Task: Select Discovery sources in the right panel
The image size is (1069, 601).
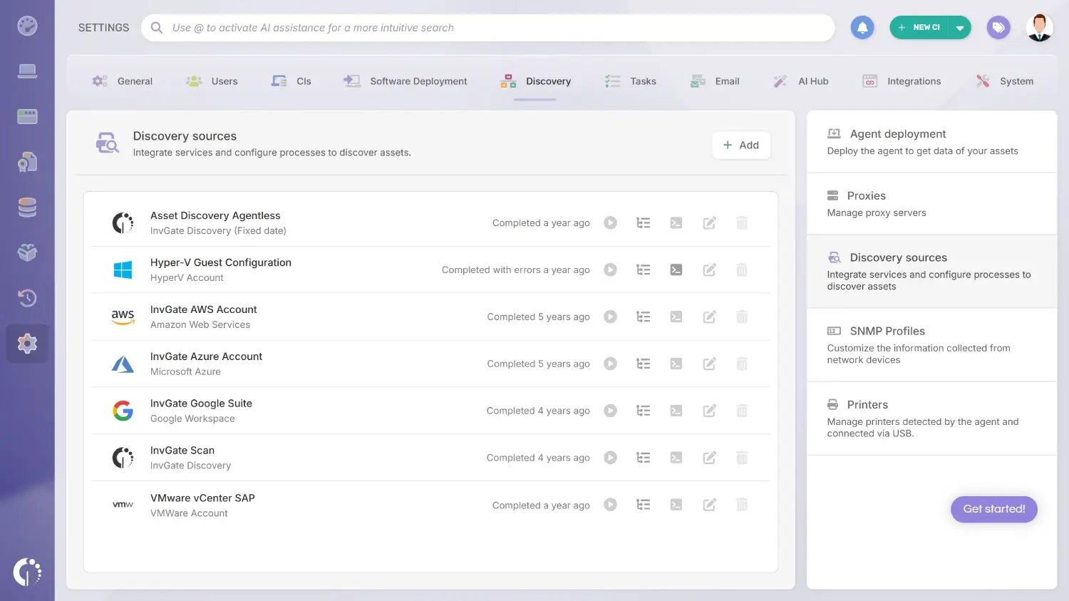Action: click(897, 257)
